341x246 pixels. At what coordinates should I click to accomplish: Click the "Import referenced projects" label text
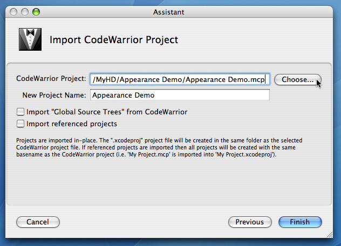72,124
